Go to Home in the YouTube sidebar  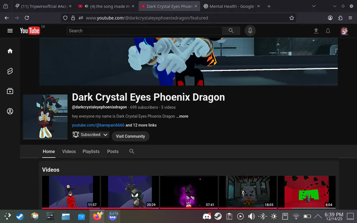click(10, 51)
